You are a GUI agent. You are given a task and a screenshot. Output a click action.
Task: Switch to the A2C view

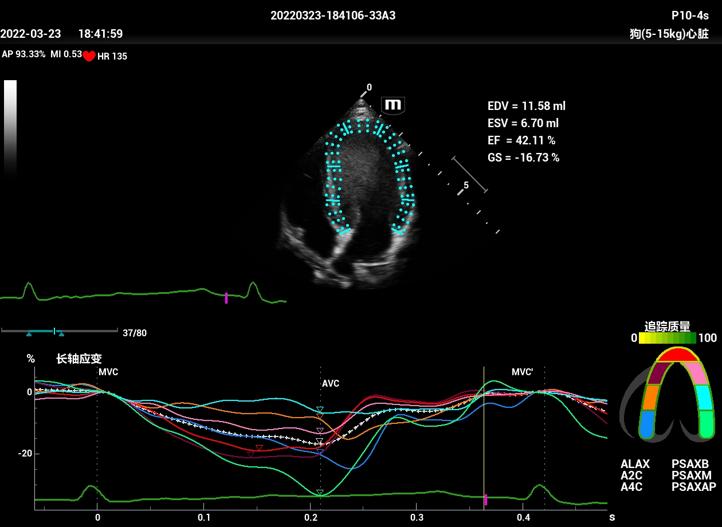point(631,475)
